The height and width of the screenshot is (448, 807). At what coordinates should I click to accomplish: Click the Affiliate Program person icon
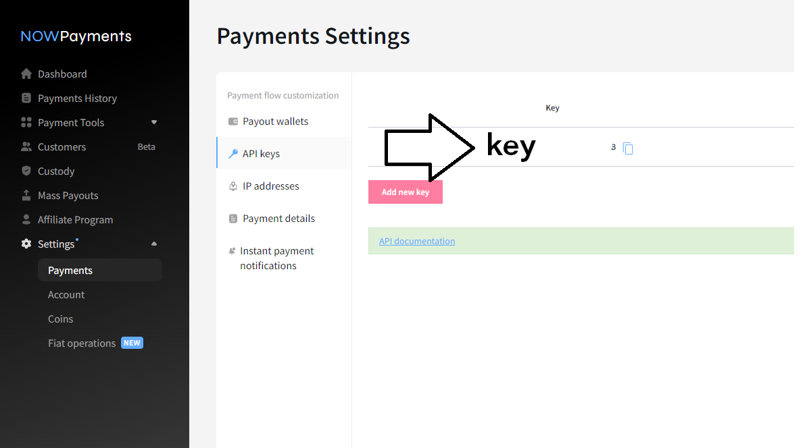[x=26, y=219]
